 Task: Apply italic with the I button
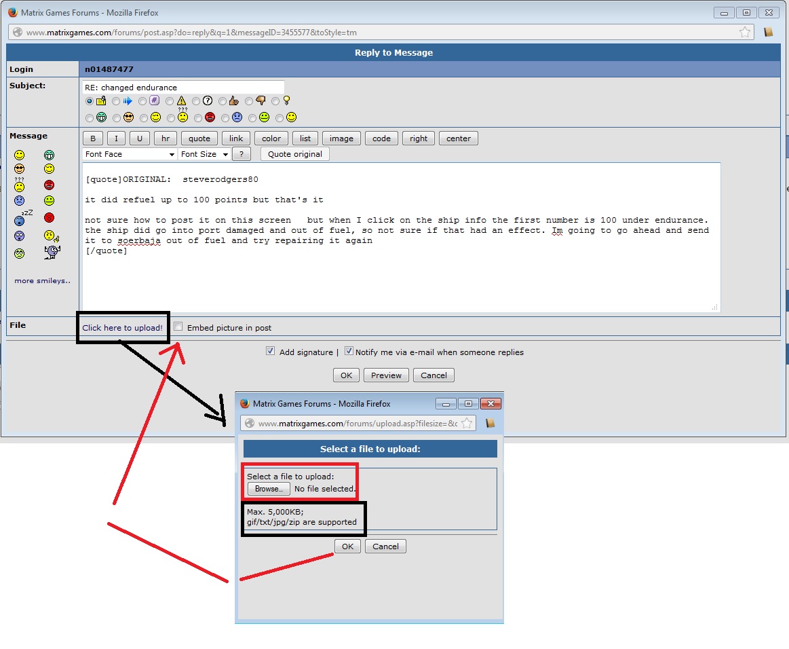point(116,138)
